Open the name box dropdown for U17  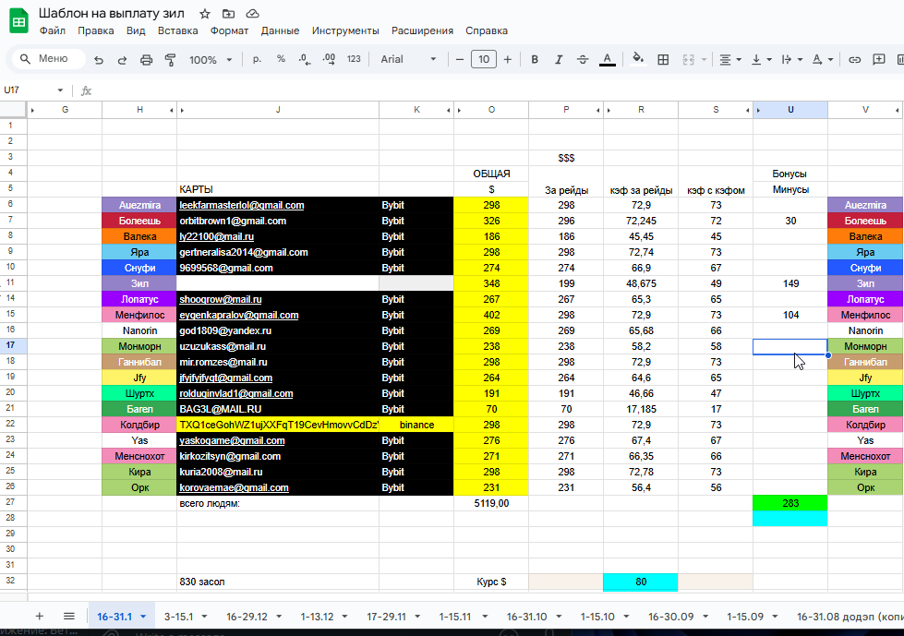coord(60,90)
